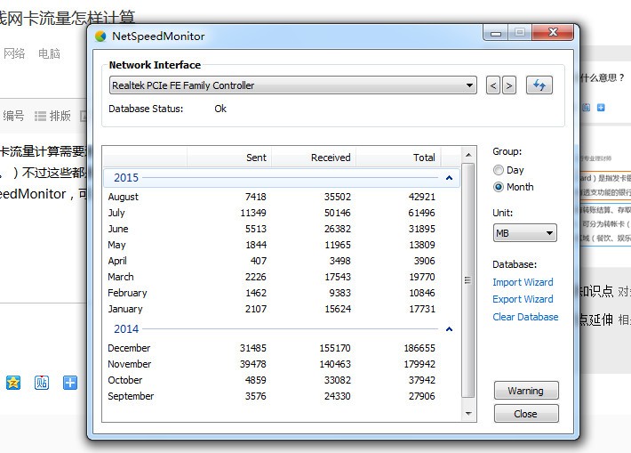Select the June row
The image size is (631, 453).
click(281, 229)
